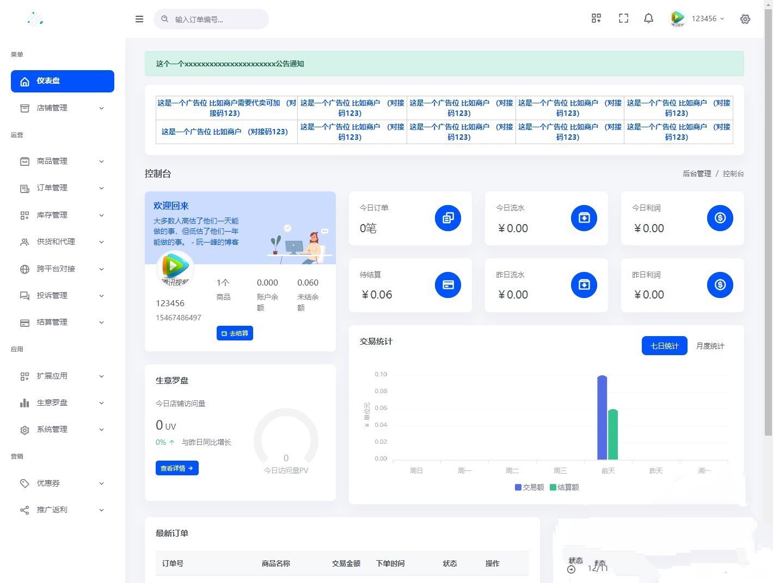Expand the 订单管理 sidebar menu
Viewport: 773px width, 583px height.
63,188
